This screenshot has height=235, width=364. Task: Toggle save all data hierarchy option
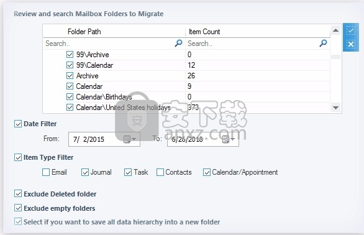tap(18, 221)
